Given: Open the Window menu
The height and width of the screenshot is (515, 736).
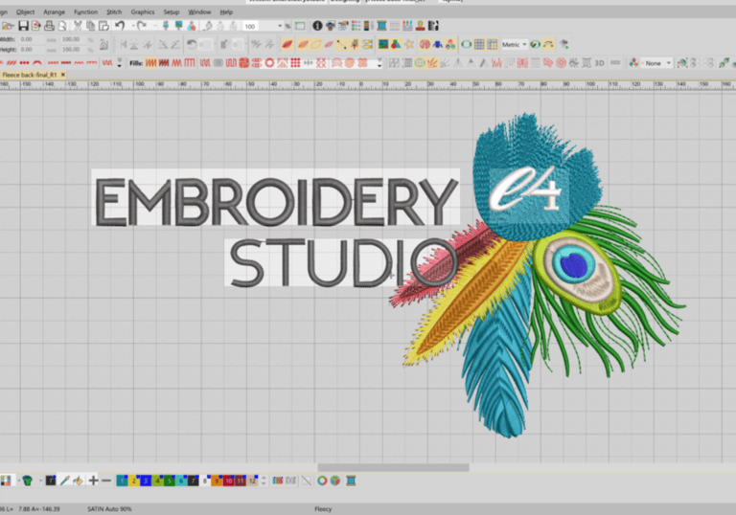Looking at the screenshot, I should (199, 11).
